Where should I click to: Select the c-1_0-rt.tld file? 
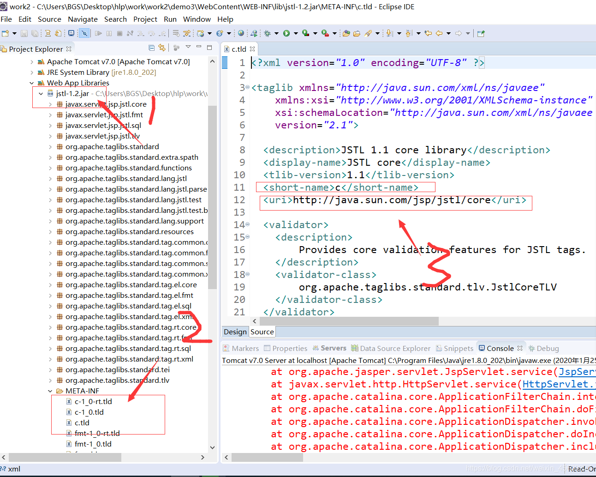tap(89, 402)
